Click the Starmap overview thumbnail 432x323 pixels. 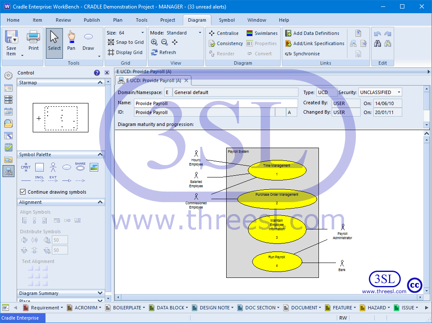coord(61,118)
